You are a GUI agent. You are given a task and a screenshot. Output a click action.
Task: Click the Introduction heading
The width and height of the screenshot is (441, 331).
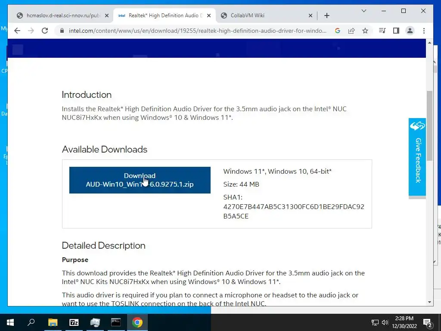pyautogui.click(x=87, y=94)
